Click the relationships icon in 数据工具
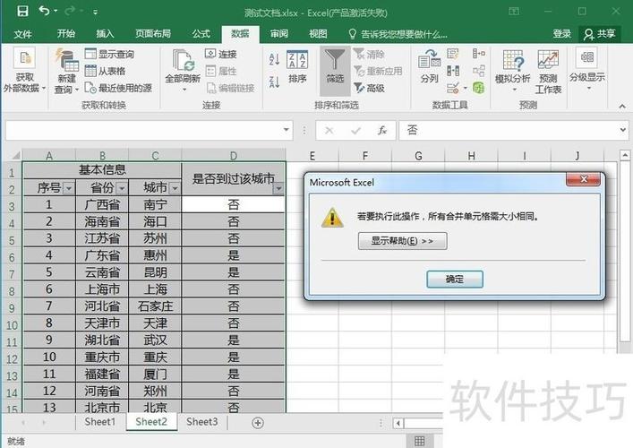Screen dimensions: 633x448 (x=479, y=71)
